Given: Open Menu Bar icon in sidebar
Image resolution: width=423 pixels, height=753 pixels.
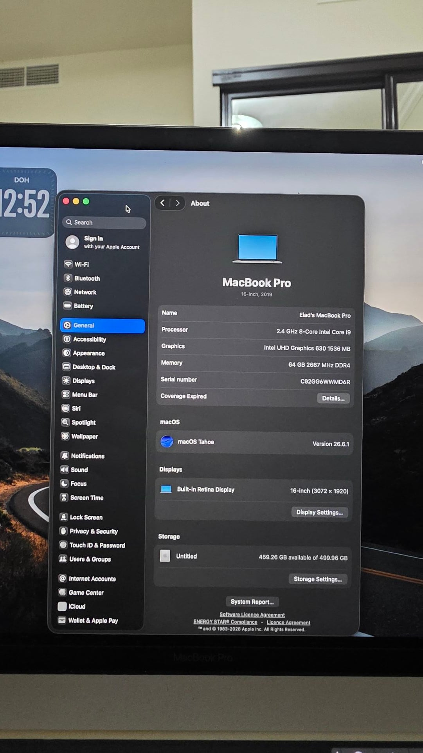Looking at the screenshot, I should click(66, 395).
